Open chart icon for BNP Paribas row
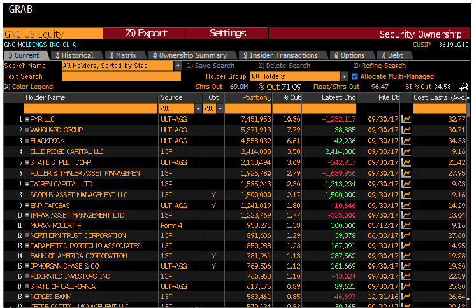This screenshot has width=474, height=308. pyautogui.click(x=406, y=206)
